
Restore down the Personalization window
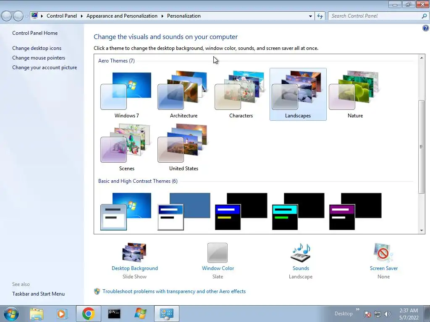coord(408,5)
